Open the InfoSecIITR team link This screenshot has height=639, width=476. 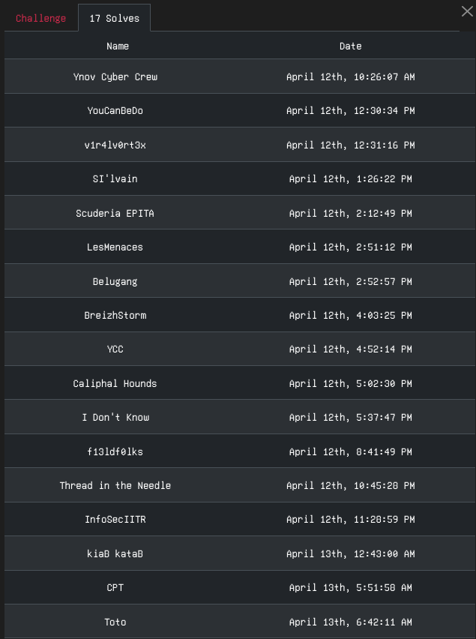pyautogui.click(x=115, y=520)
